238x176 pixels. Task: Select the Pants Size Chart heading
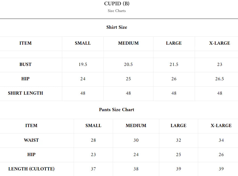point(117,110)
